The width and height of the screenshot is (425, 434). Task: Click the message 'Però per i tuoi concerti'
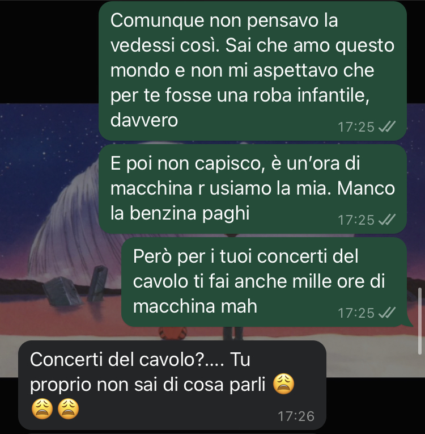click(264, 282)
